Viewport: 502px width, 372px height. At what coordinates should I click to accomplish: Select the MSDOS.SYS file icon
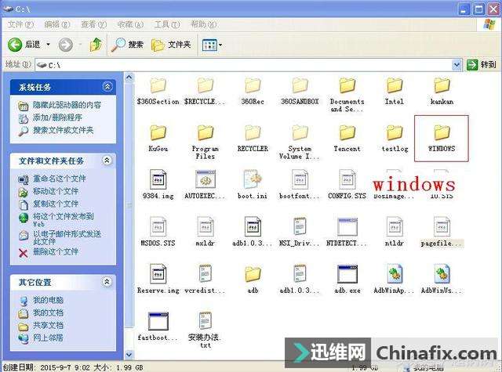tap(158, 226)
